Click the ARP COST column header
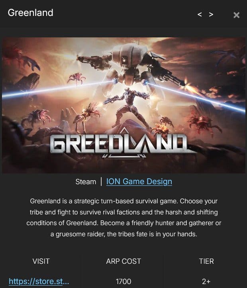The width and height of the screenshot is (247, 288). pyautogui.click(x=123, y=261)
